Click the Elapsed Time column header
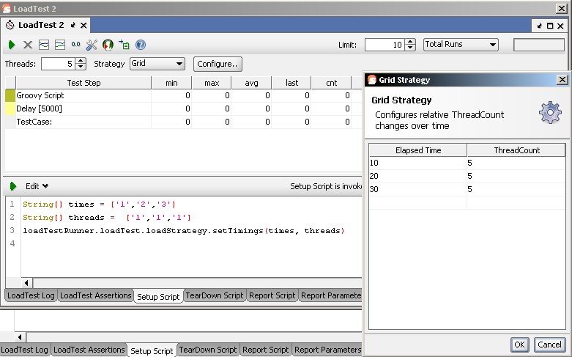 (417, 150)
